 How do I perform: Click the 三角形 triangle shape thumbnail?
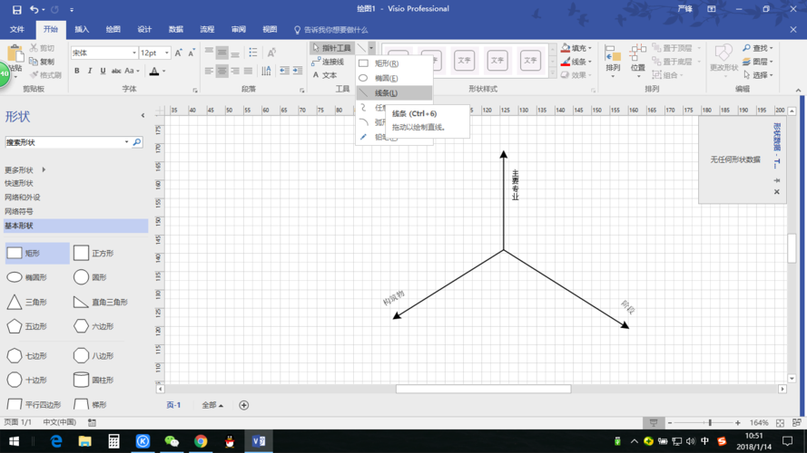[x=15, y=302]
